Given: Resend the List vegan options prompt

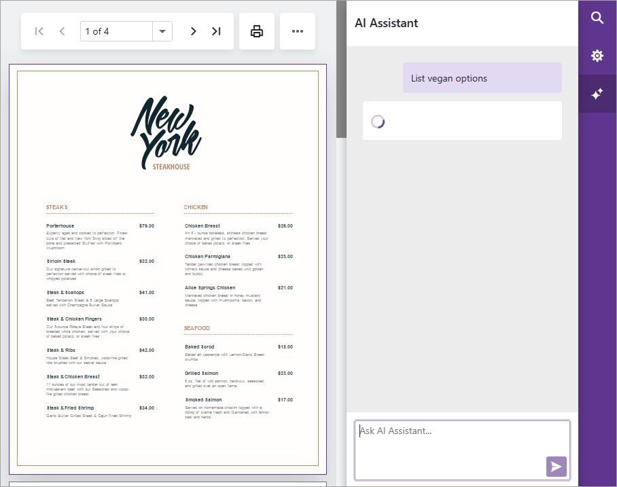Looking at the screenshot, I should [x=482, y=77].
